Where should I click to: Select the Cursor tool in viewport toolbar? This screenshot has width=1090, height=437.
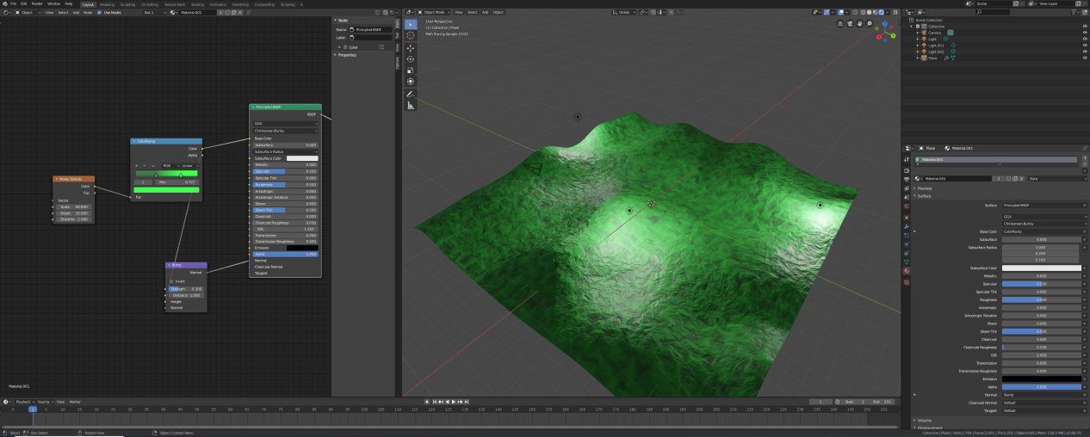[x=411, y=36]
